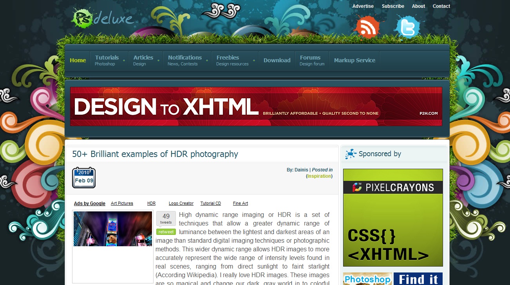The image size is (510, 285).
Task: Select Markup Service in the navigation
Action: point(354,60)
